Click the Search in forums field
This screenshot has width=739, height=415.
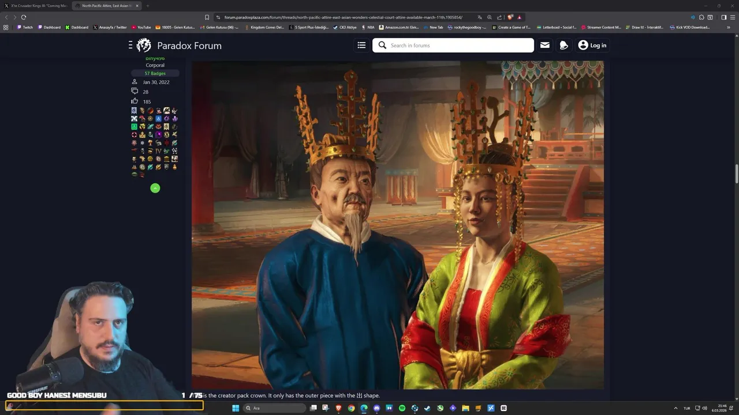pos(453,45)
